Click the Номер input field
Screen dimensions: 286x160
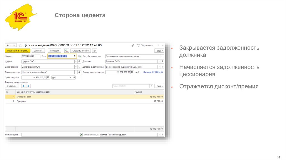click(x=31, y=56)
